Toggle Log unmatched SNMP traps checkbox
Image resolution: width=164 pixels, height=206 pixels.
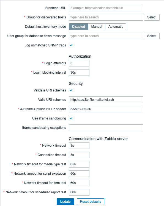[x=71, y=45]
